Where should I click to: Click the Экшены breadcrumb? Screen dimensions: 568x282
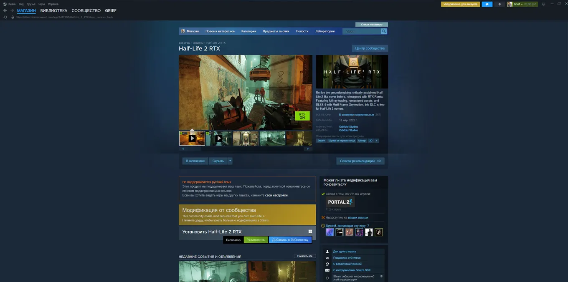tap(198, 43)
